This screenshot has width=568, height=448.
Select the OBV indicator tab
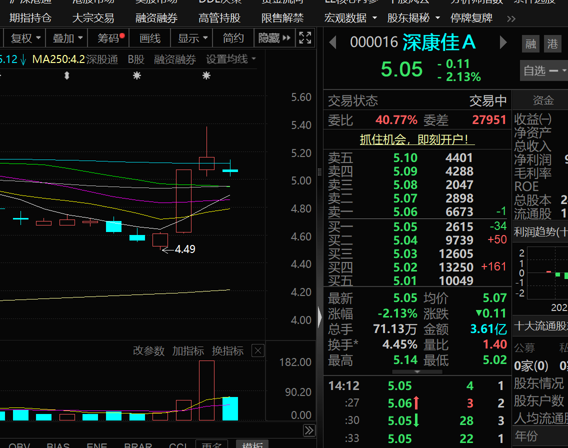(x=19, y=445)
